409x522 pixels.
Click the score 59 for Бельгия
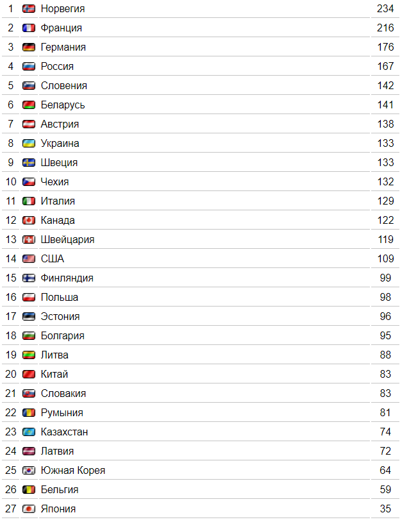coord(385,490)
